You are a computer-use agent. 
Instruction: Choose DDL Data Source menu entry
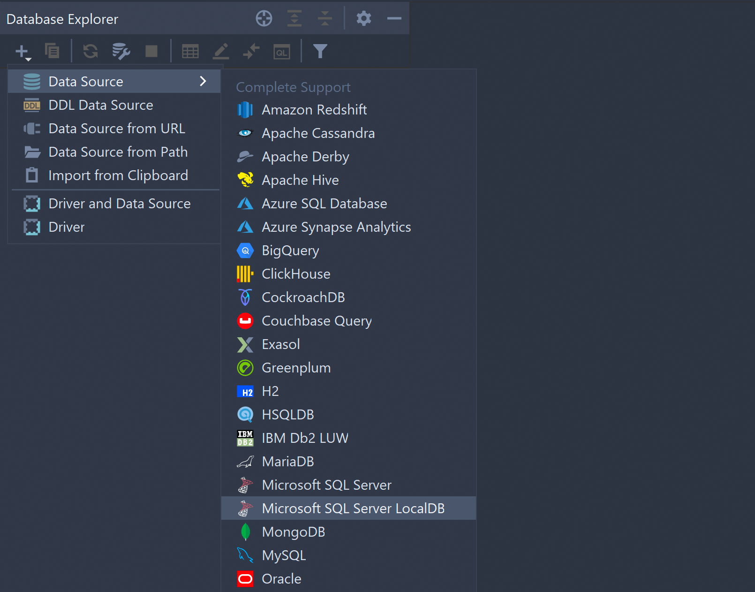point(101,105)
